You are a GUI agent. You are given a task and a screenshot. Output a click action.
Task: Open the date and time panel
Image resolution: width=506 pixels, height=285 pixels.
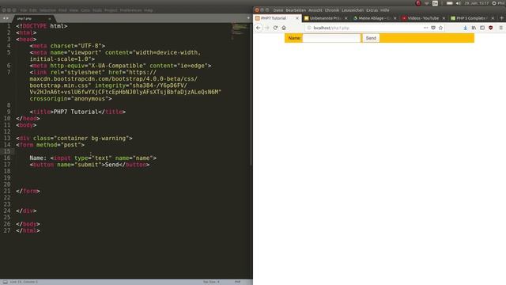[x=477, y=3]
